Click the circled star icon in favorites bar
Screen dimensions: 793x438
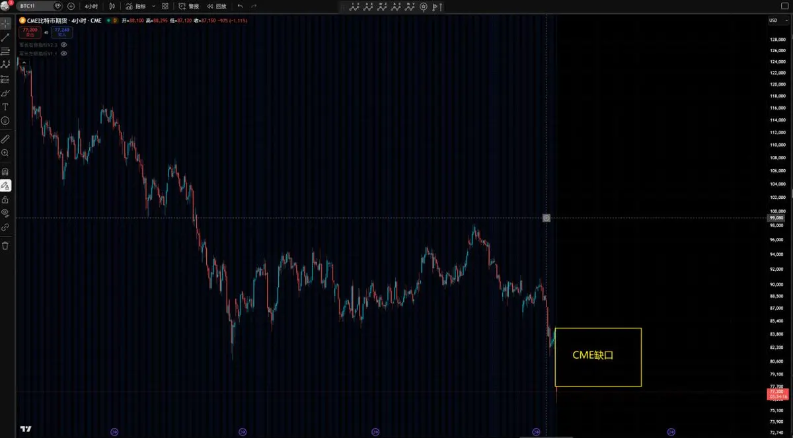click(424, 7)
